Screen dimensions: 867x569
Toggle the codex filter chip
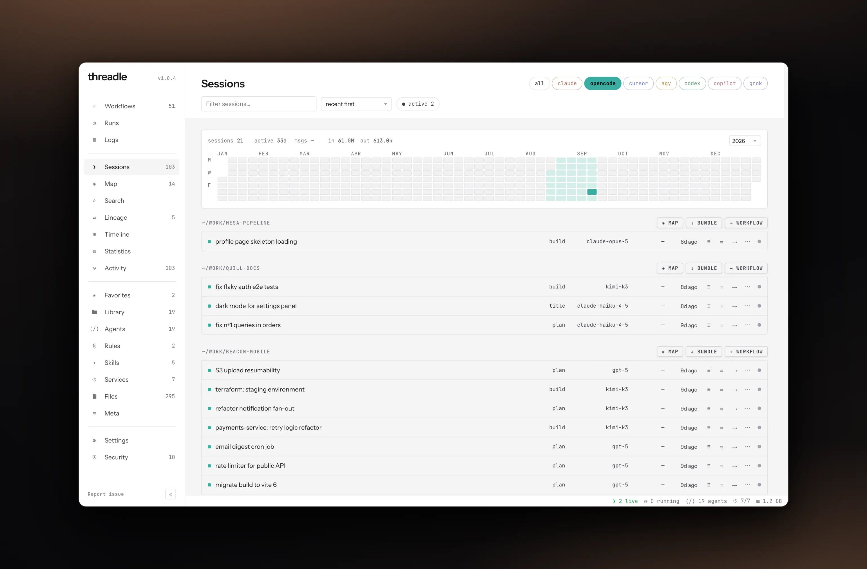click(x=692, y=83)
